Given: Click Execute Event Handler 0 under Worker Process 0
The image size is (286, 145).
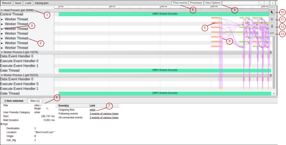Looking at the screenshot, I should tap(19, 61).
